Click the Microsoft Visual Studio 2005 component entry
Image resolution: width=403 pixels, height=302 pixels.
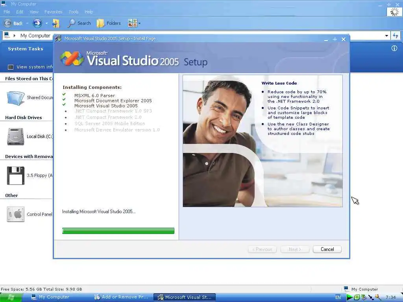[x=106, y=106]
